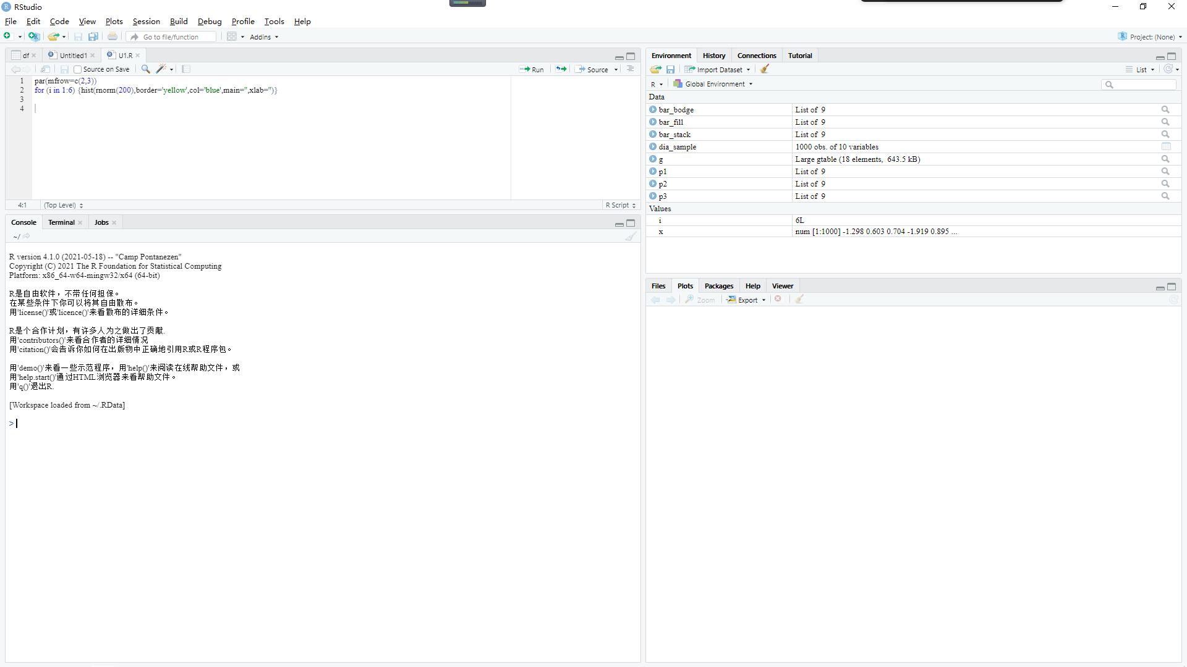Click the New File icon in main toolbar
The width and height of the screenshot is (1187, 667).
tap(7, 36)
